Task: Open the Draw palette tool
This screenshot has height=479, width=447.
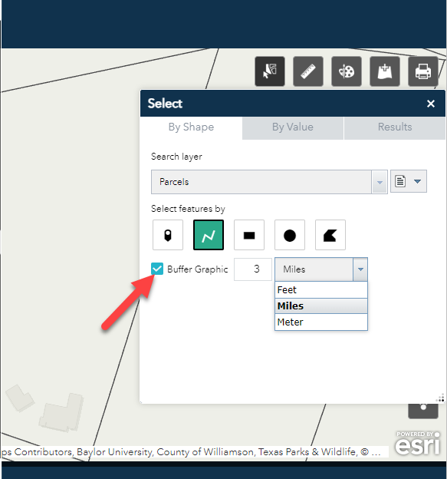Action: click(x=347, y=71)
